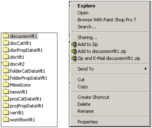
Task: Click the docCatVlt1 folder icon
Action: coord(6,43)
